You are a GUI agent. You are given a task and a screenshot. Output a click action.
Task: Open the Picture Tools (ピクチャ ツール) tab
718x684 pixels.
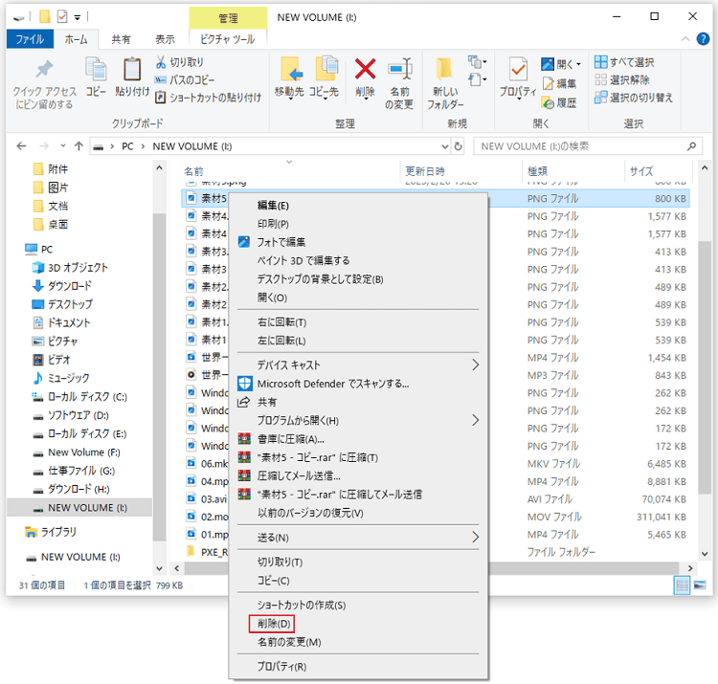pos(228,39)
